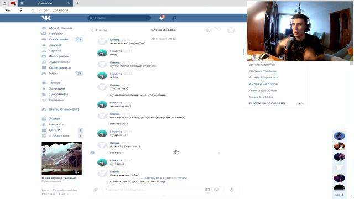Click the VK logo in header
The width and height of the screenshot is (354, 199).
(46, 18)
